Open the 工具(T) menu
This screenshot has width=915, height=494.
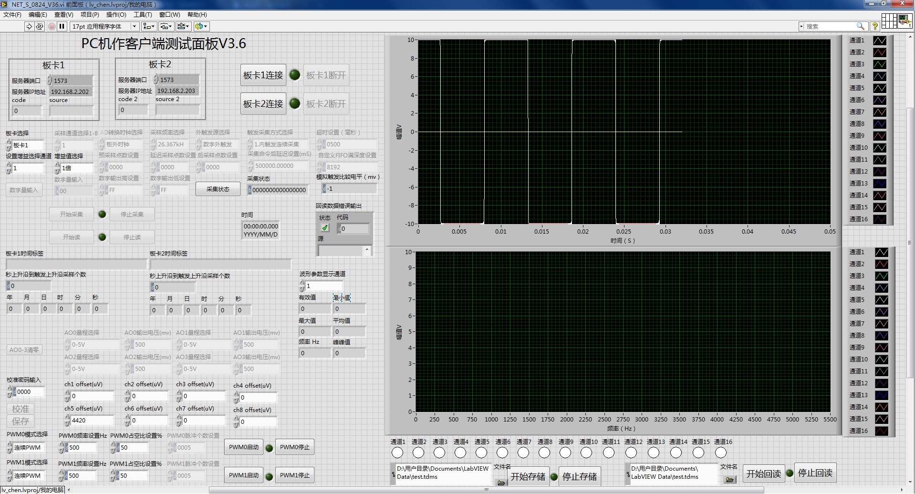143,15
